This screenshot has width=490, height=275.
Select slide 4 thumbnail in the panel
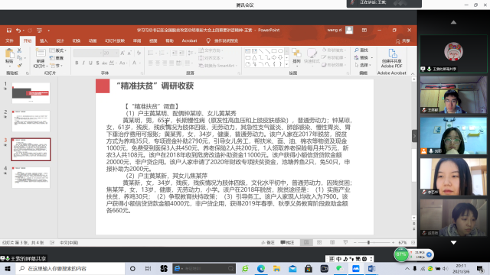[31, 177]
